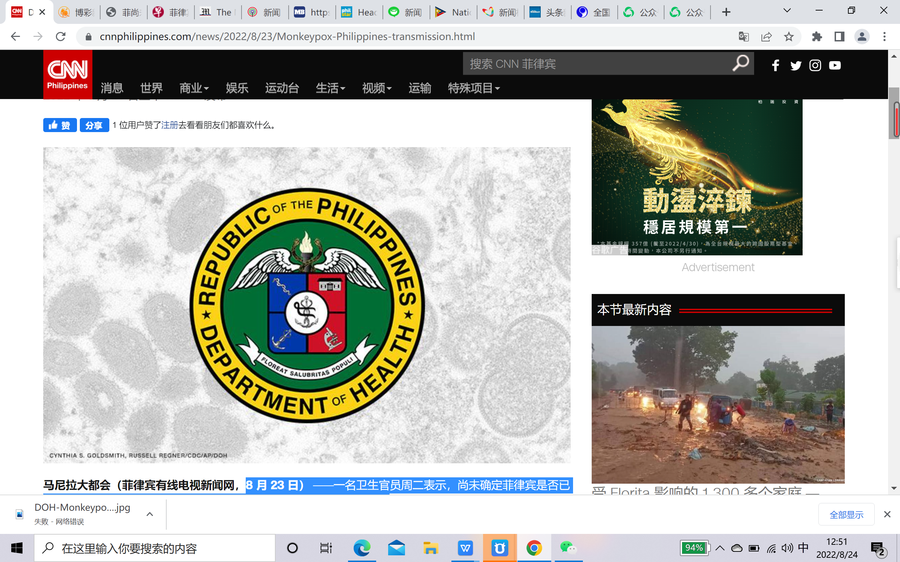
Task: Switch to Philstar Head tab
Action: click(x=359, y=12)
